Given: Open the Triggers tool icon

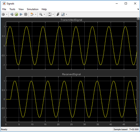Looking at the screenshot, I should [x=58, y=14].
